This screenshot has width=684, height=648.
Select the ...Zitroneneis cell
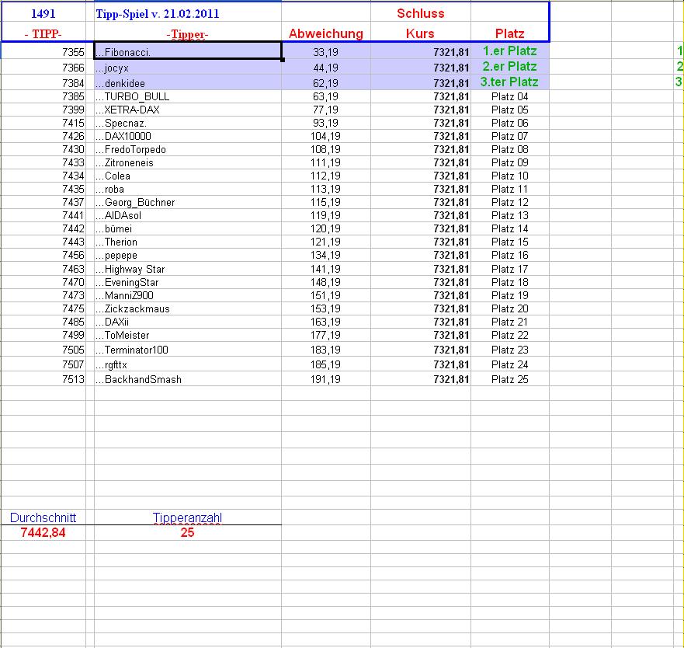tap(188, 162)
